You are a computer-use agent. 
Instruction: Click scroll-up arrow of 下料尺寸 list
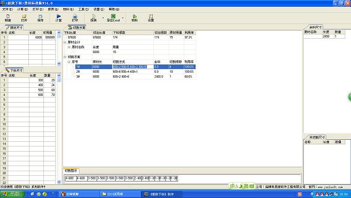pyautogui.click(x=59, y=75)
